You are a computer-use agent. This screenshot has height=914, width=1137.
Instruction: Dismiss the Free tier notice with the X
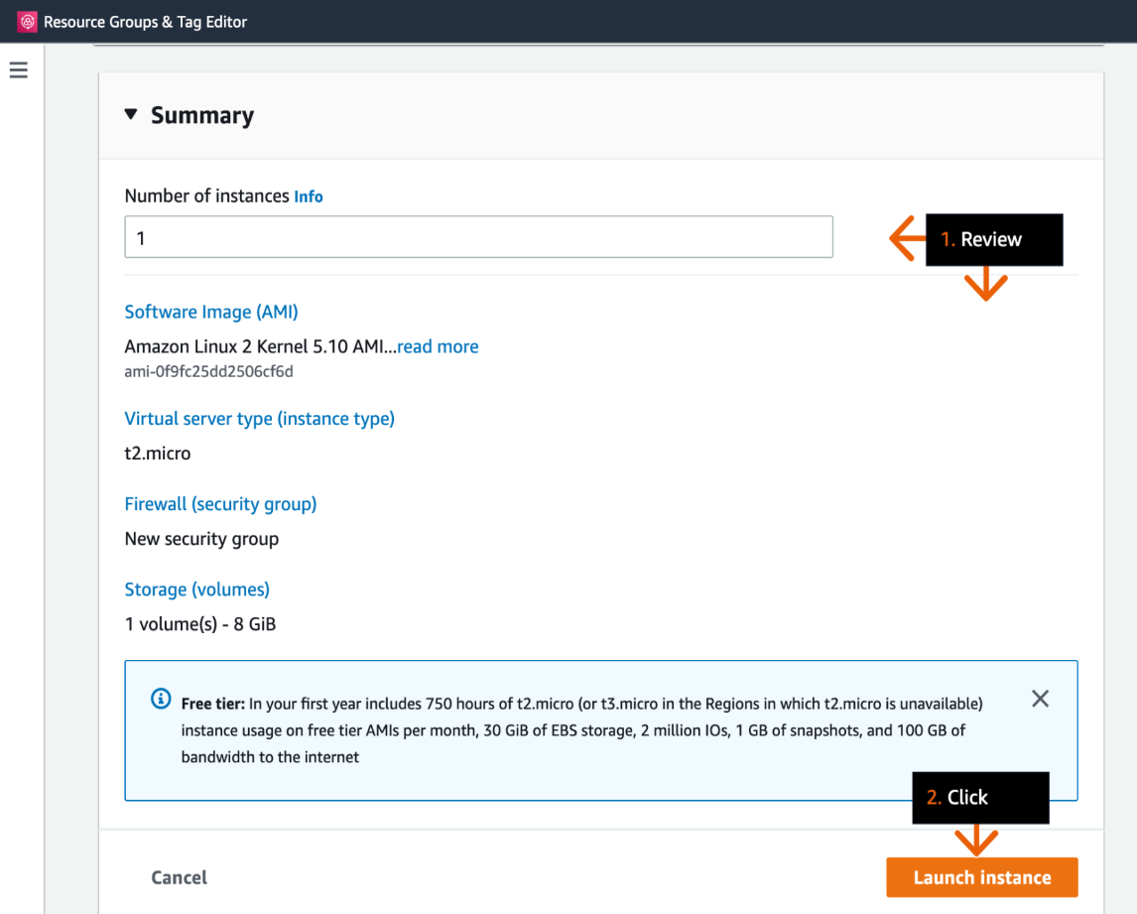[1040, 699]
